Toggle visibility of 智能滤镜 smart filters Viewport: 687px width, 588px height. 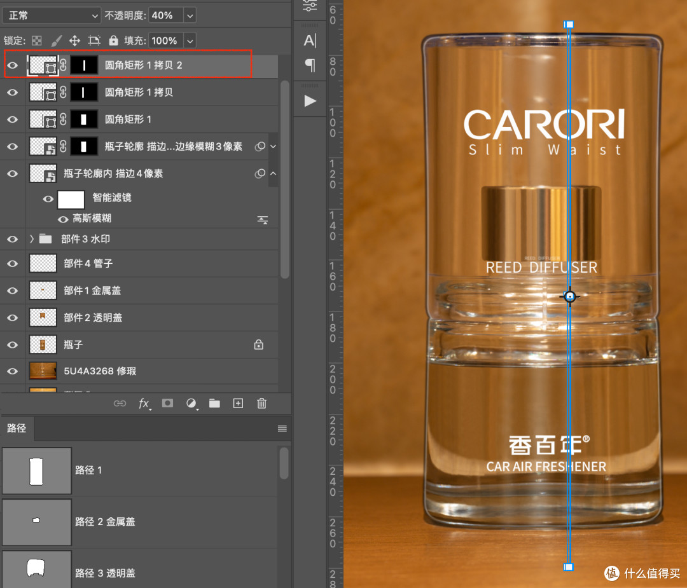pyautogui.click(x=48, y=199)
